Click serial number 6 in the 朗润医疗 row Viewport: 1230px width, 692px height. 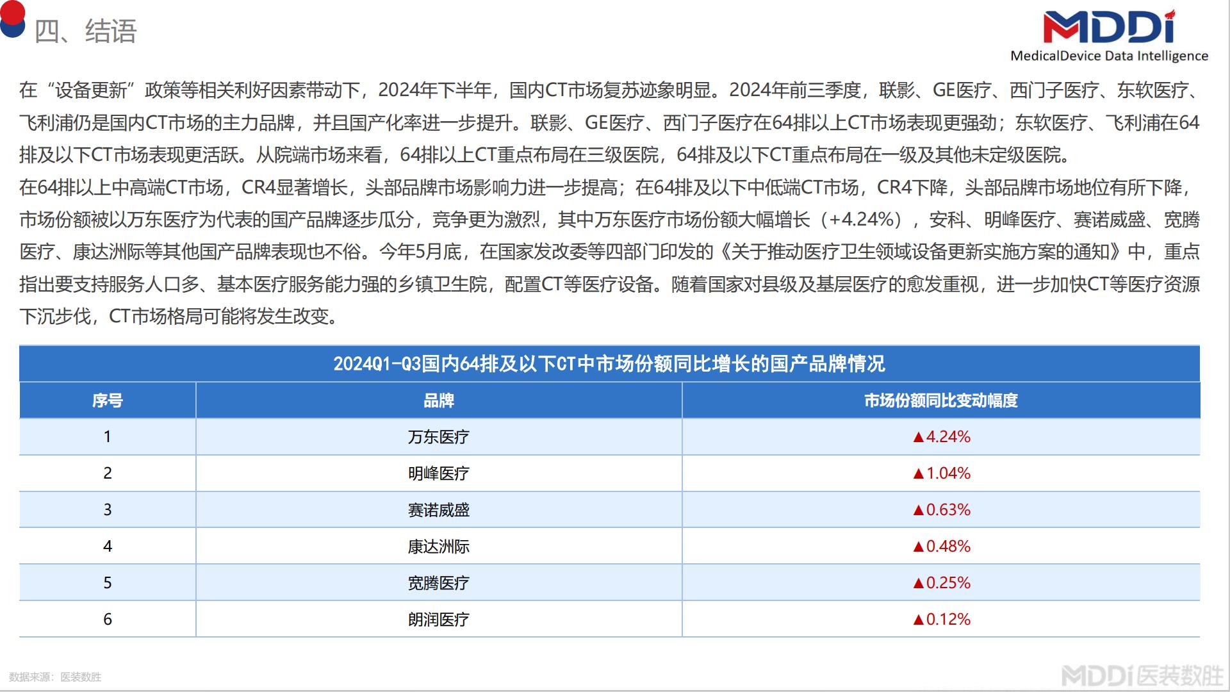coord(108,620)
